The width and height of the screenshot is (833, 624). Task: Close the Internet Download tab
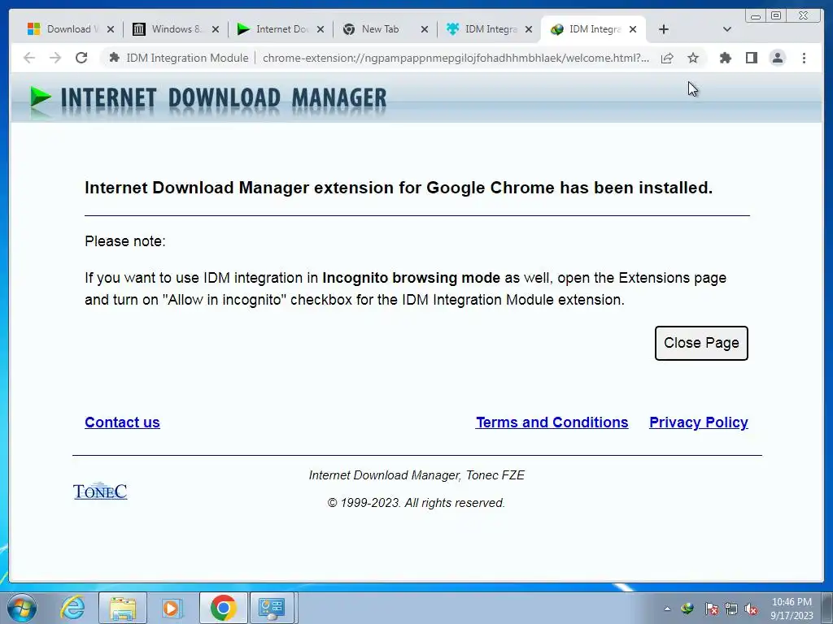321,30
